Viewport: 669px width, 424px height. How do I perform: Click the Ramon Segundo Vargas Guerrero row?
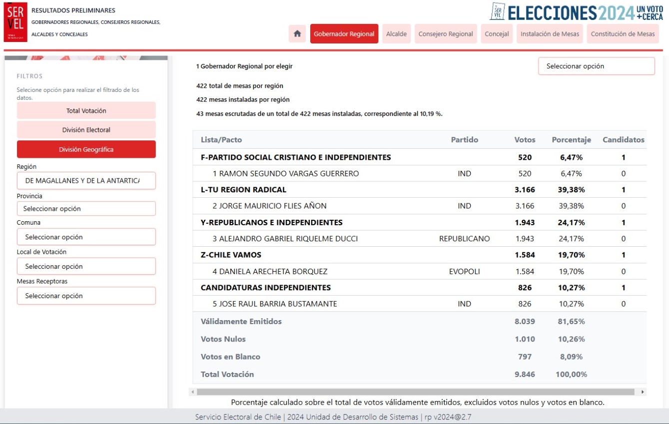[x=419, y=174]
